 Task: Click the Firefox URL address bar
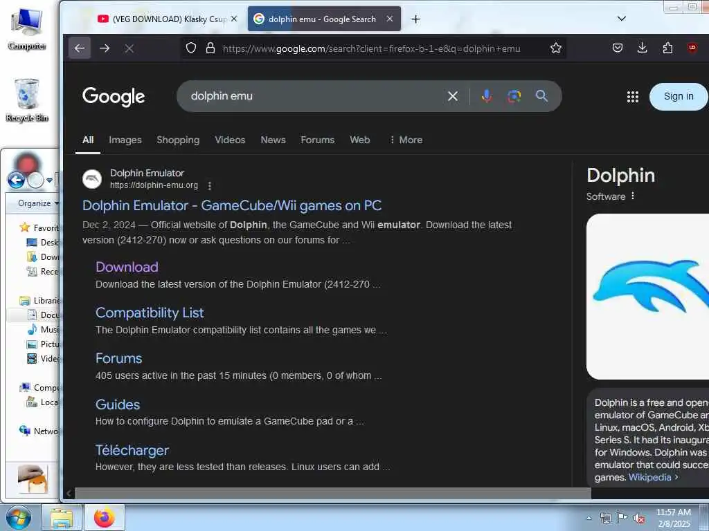point(372,48)
